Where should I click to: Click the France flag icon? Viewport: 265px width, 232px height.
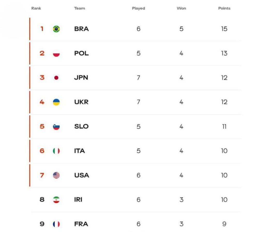click(56, 224)
